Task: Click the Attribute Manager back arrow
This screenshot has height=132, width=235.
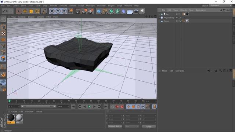Action: 209,71
